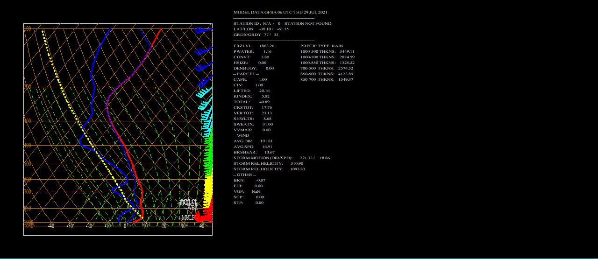The image size is (598, 259).
Task: Click the 'MODEL DATA GFSA 06 UTC' header line
Action: click(x=281, y=12)
